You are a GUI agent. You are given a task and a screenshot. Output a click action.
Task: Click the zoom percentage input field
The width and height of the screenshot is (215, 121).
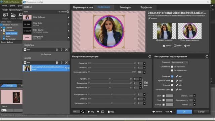click(76, 112)
